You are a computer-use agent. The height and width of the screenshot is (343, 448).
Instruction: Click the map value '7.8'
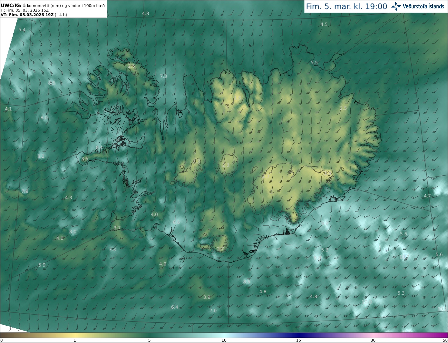click(25, 191)
